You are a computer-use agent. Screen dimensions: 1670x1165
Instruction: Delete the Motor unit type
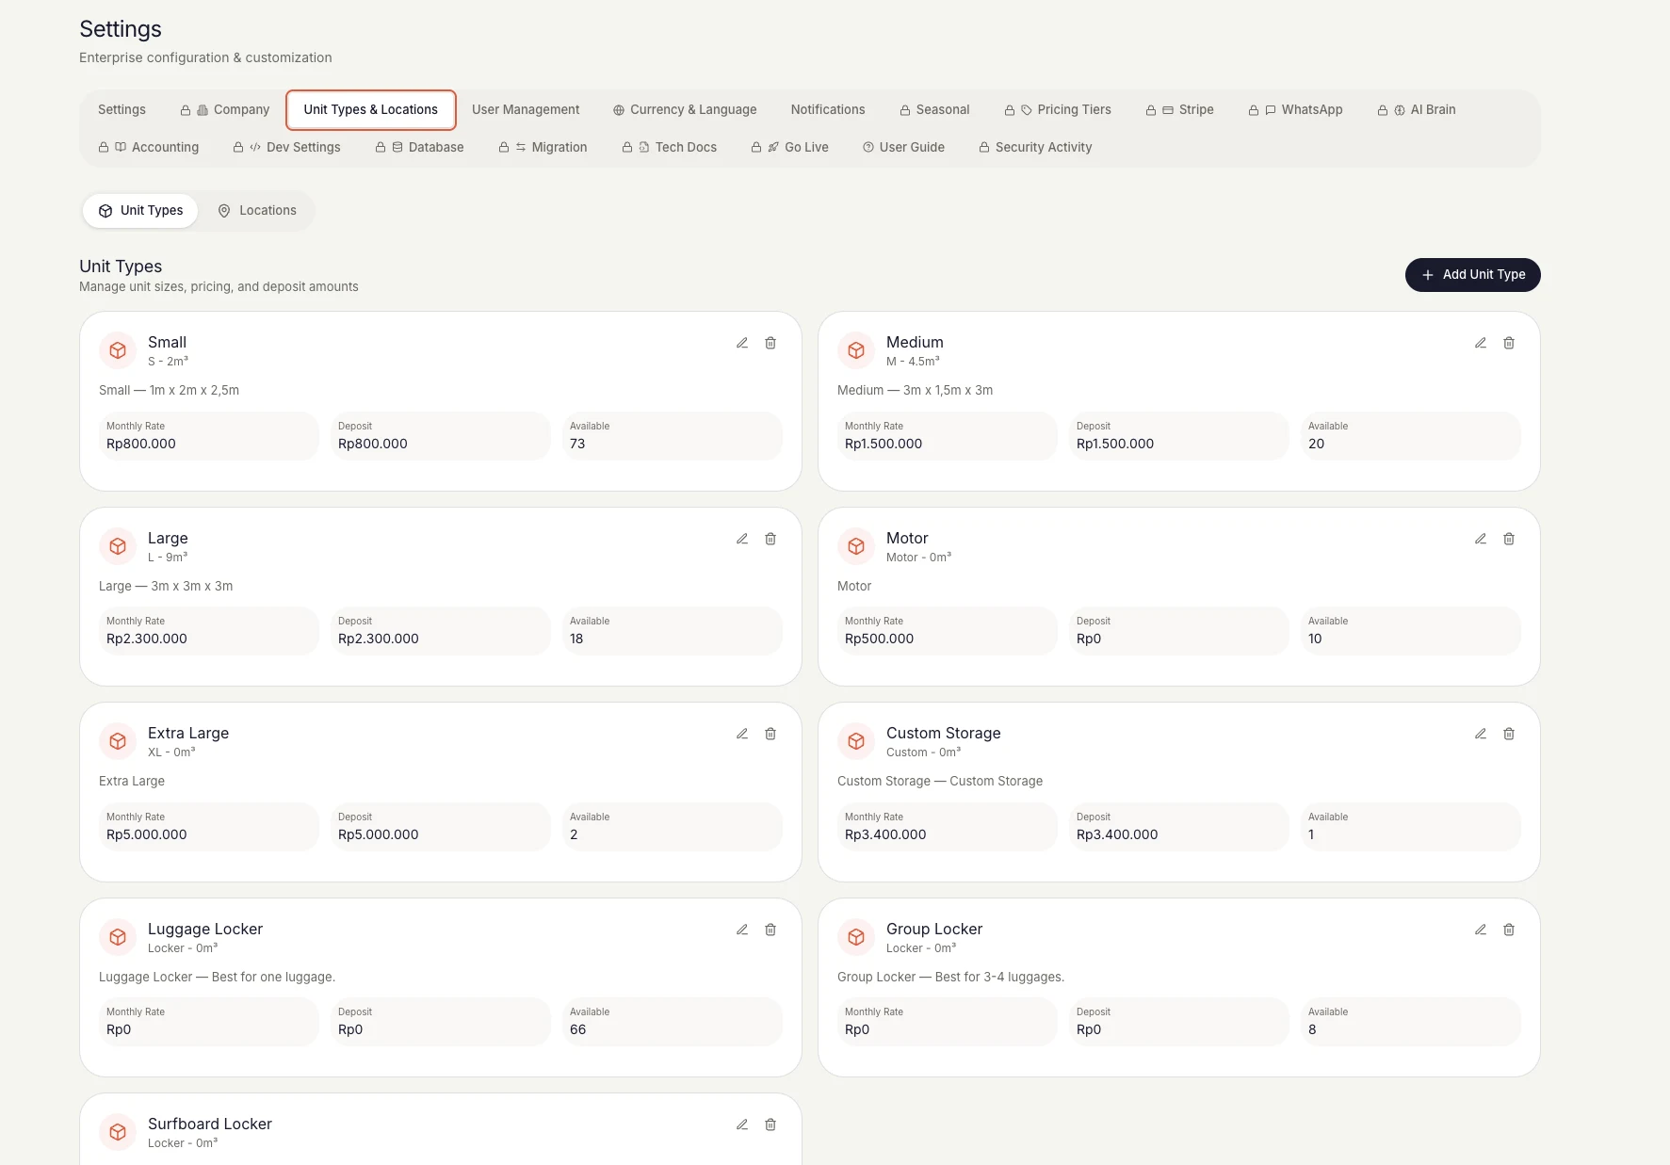[x=1509, y=539]
